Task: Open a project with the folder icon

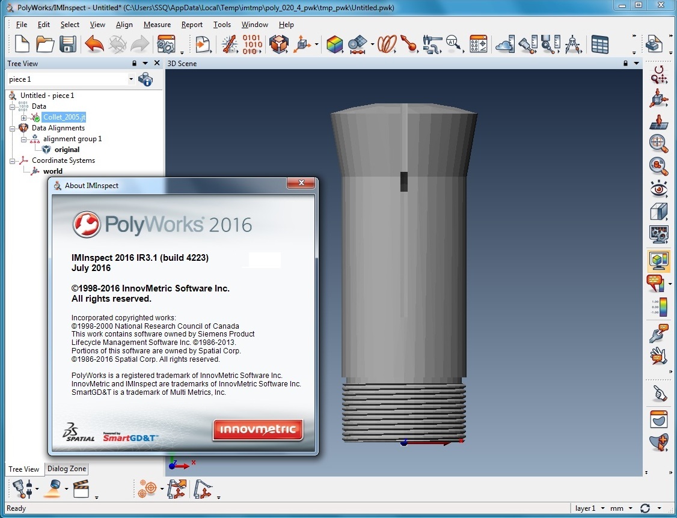Action: (x=45, y=44)
